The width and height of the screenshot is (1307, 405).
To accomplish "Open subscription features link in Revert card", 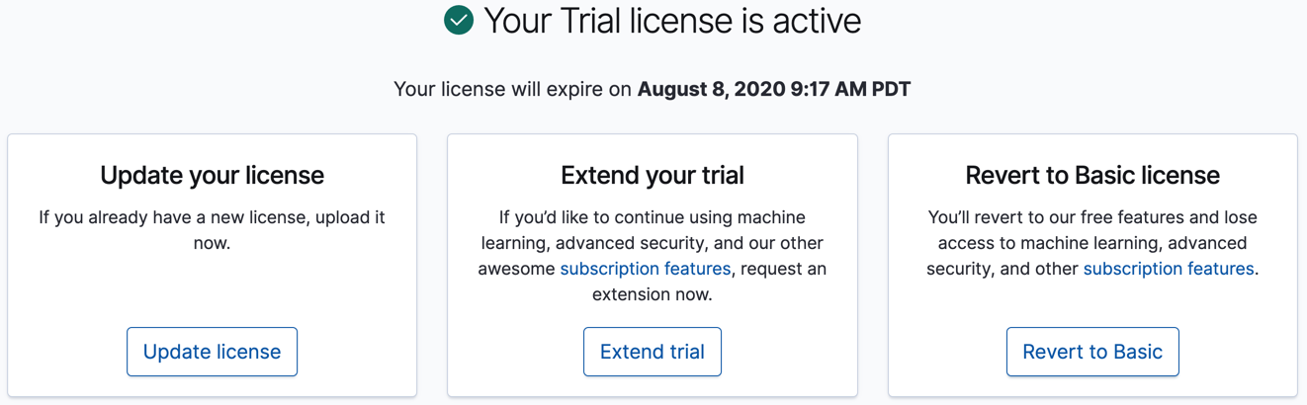I will pos(1168,269).
